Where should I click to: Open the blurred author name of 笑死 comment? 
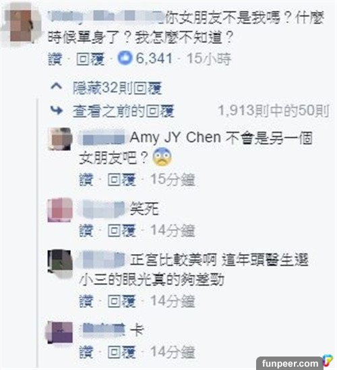pyautogui.click(x=102, y=209)
